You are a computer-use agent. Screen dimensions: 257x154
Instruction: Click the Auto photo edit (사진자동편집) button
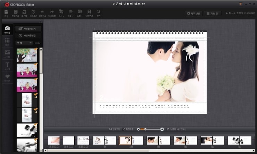[28, 35]
